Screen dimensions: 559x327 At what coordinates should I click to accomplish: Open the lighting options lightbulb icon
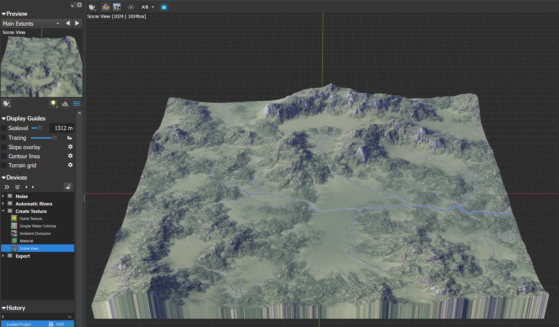point(53,104)
